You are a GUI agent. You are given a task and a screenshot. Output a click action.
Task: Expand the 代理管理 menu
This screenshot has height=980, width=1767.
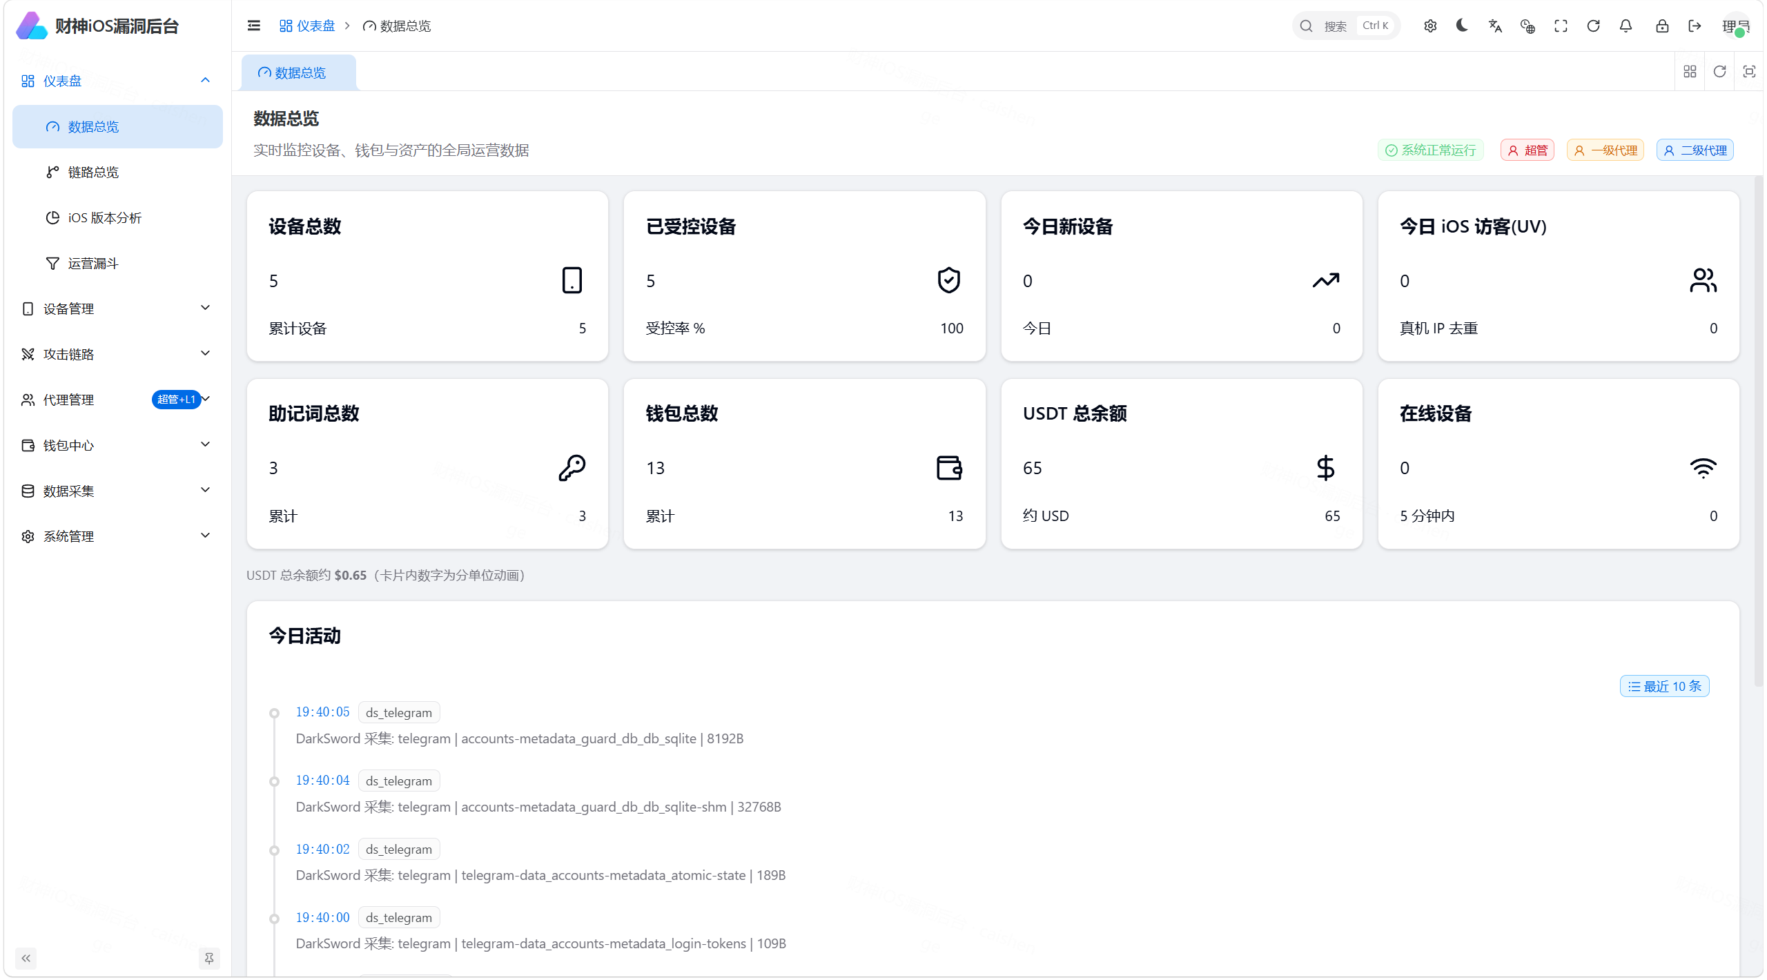tap(117, 400)
